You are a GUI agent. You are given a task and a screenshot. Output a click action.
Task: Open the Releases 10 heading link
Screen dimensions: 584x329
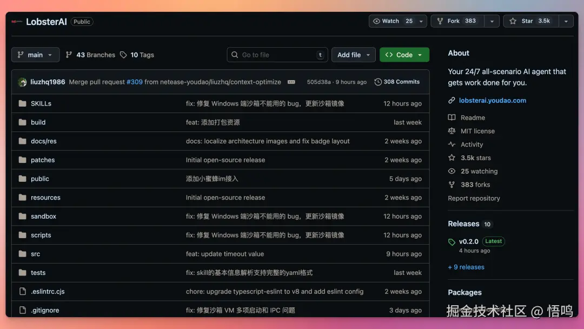(x=470, y=224)
